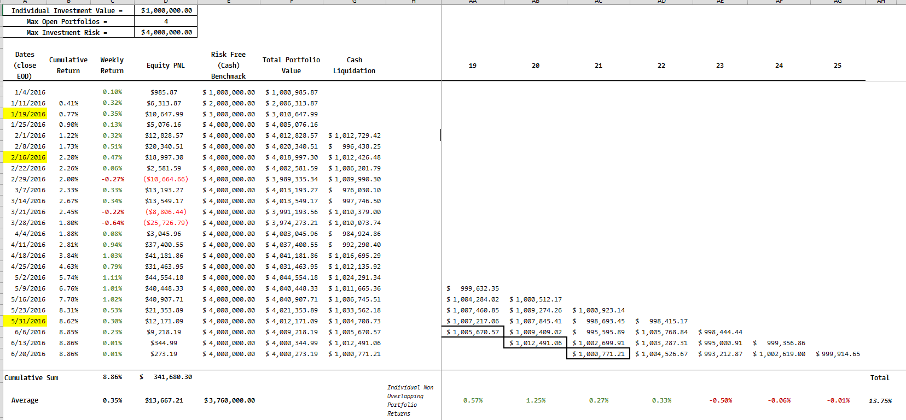This screenshot has height=420, width=906.
Task: Select the boxed $ 1,005,670.57 in portfolio 19 column
Action: pos(473,332)
